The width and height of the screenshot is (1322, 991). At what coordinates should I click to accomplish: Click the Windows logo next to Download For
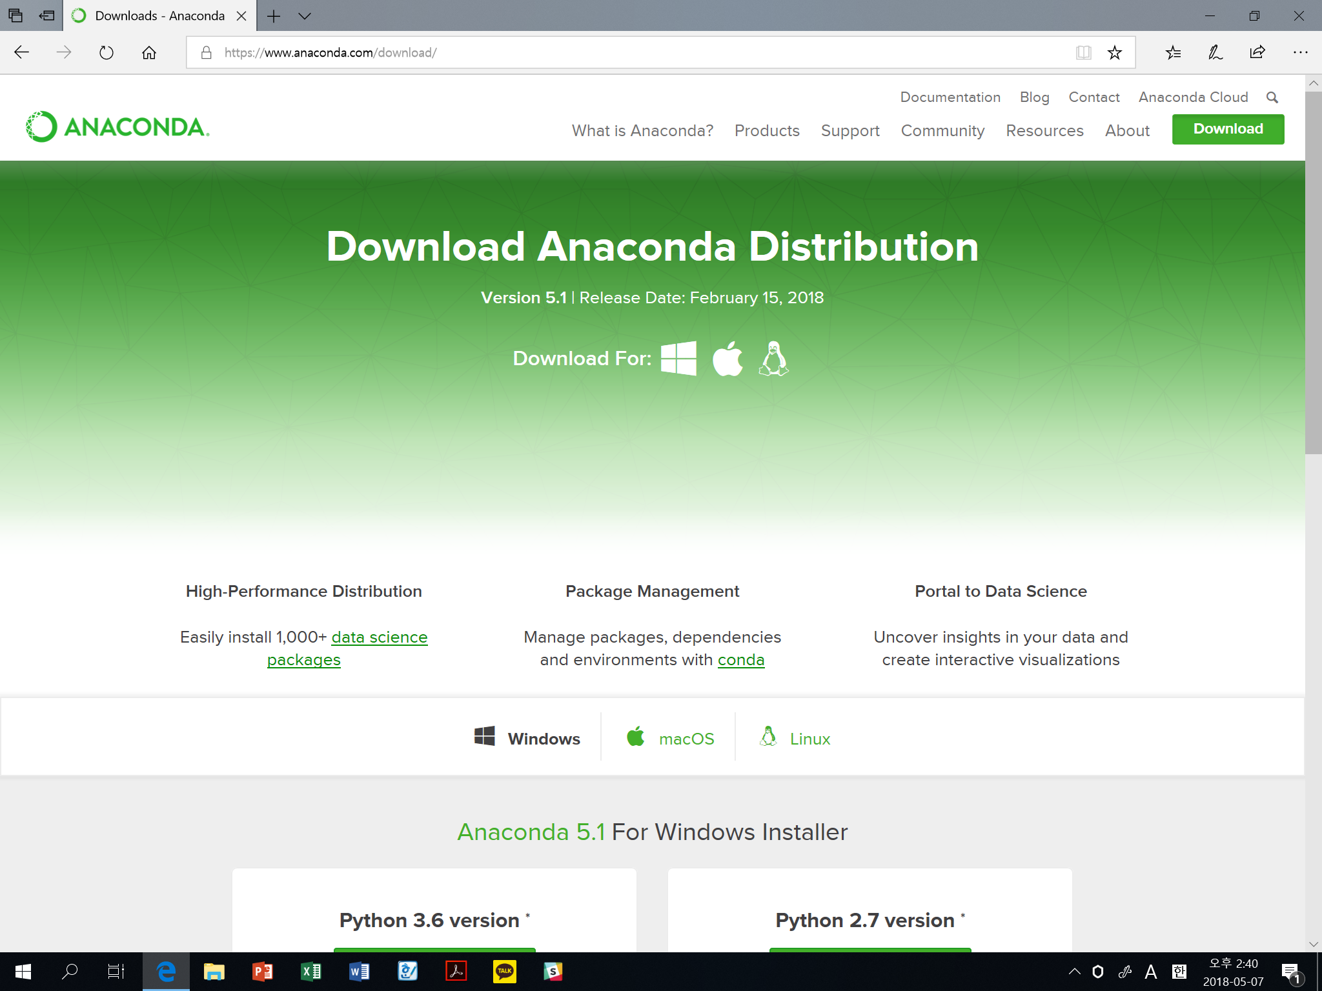[678, 358]
